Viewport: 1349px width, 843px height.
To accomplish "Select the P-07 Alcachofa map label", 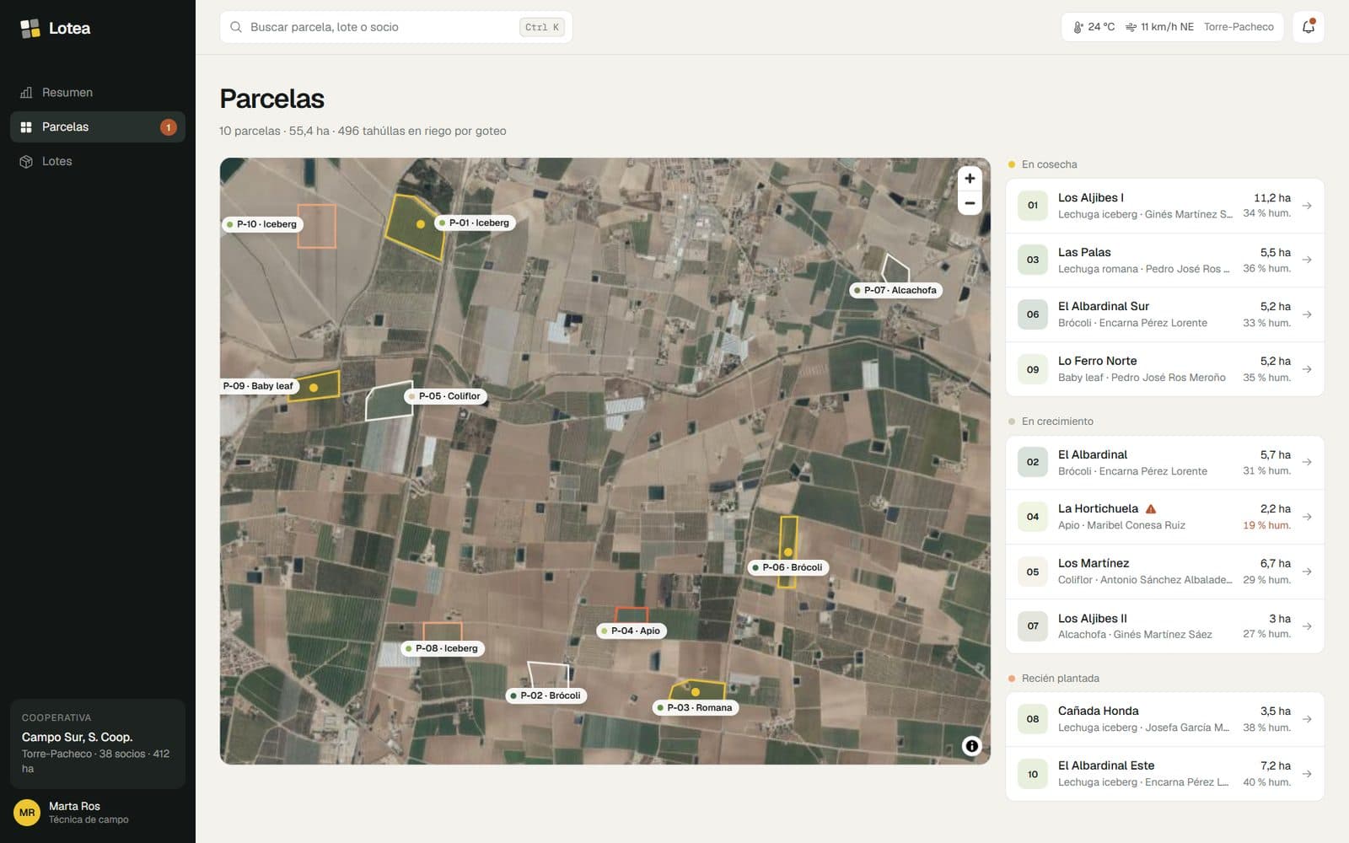I will coord(895,290).
